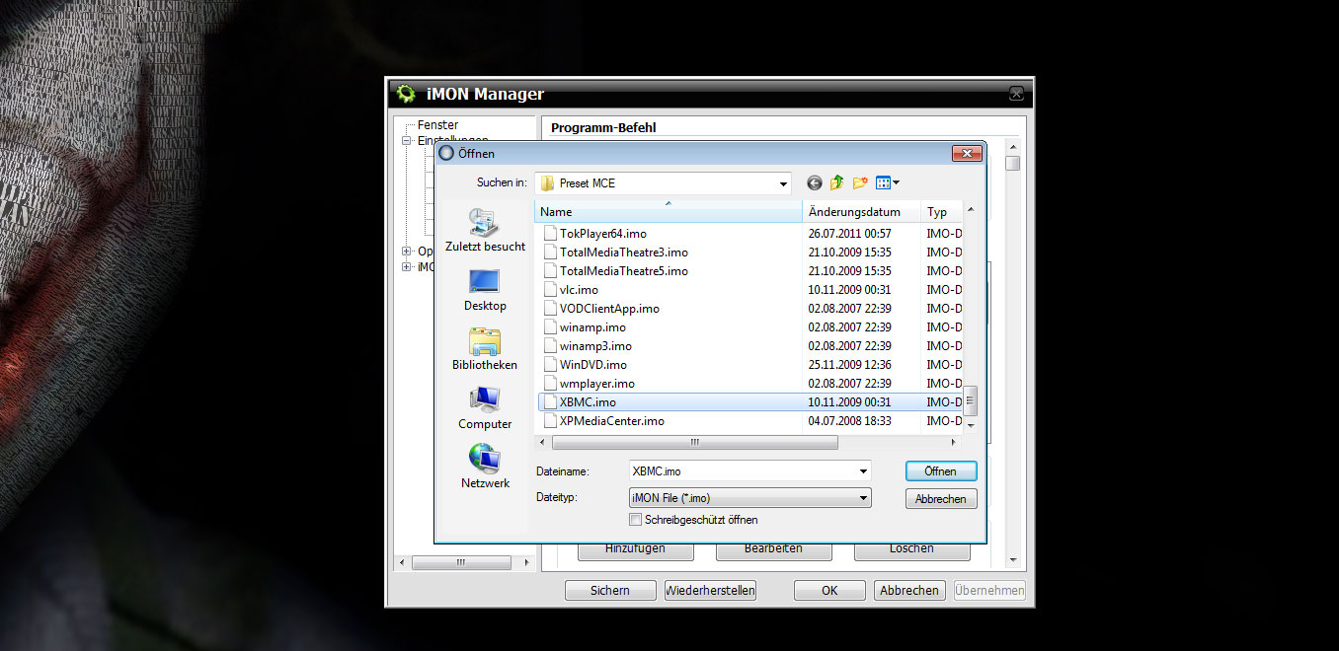Click Abbrechen in the Öffnen dialog

941,499
